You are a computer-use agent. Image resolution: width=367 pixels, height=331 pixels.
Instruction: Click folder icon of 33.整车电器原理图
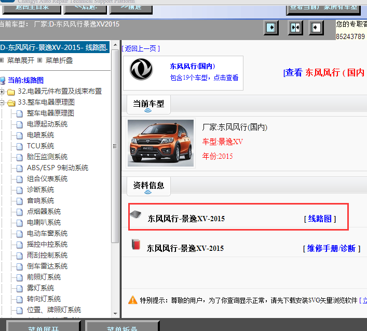(11, 103)
